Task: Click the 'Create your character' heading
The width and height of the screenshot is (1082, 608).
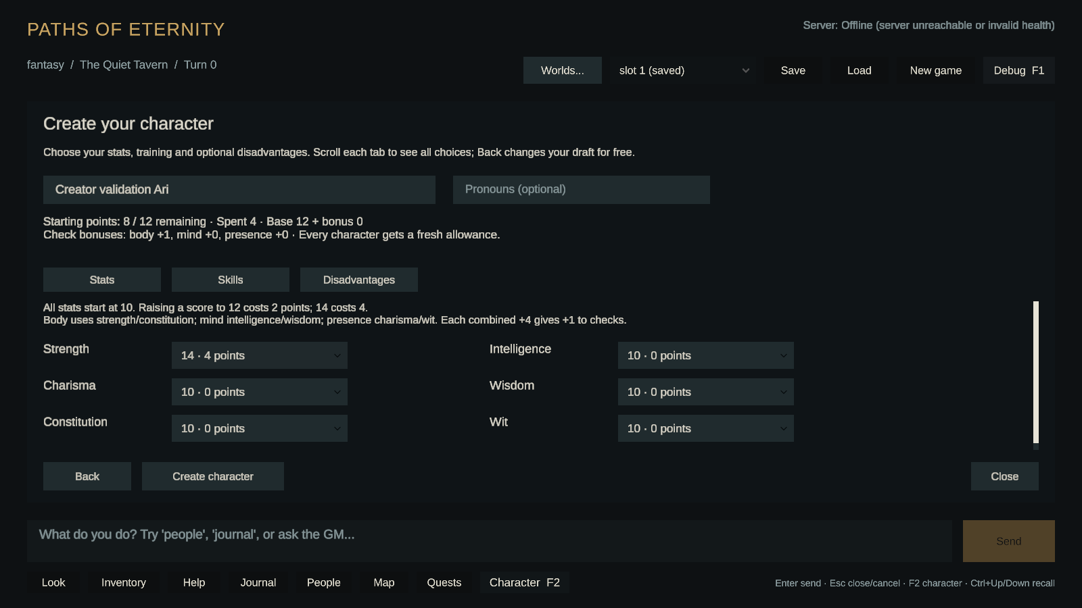Action: (x=128, y=124)
